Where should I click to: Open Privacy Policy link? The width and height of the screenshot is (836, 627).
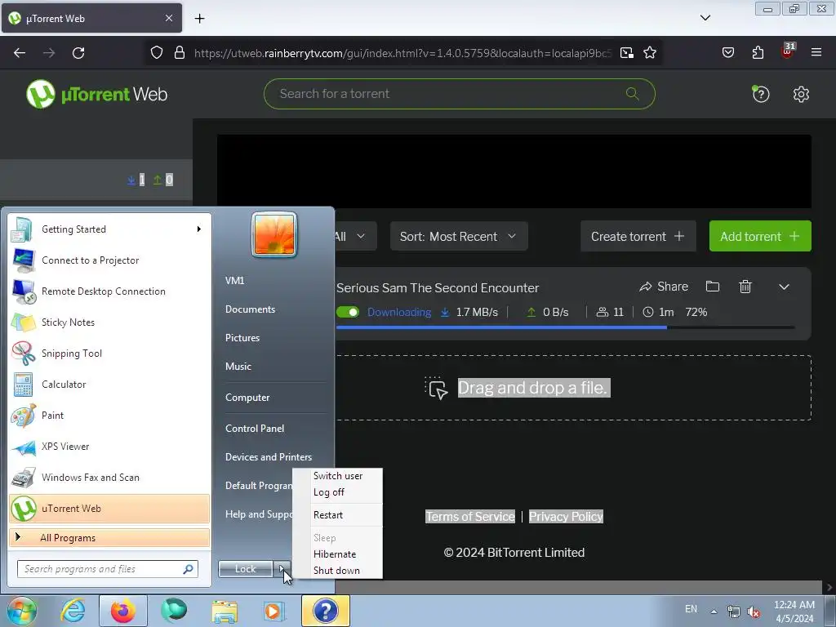click(566, 517)
